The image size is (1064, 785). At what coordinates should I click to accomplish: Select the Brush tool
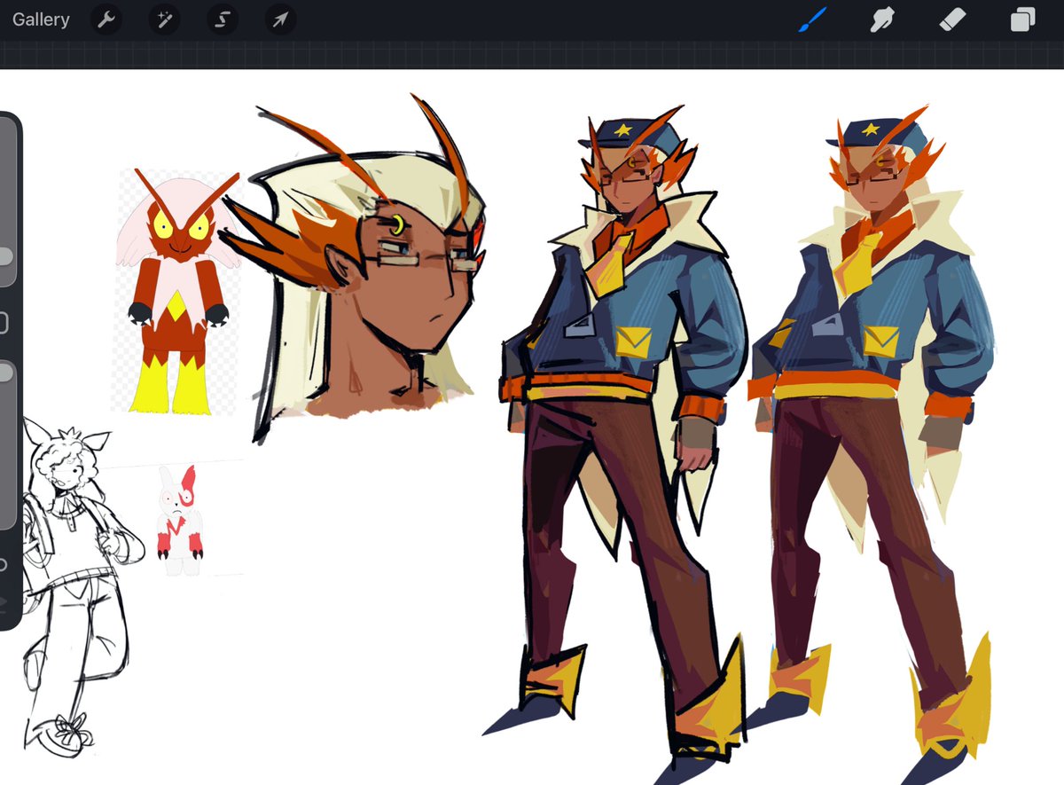coord(812,20)
